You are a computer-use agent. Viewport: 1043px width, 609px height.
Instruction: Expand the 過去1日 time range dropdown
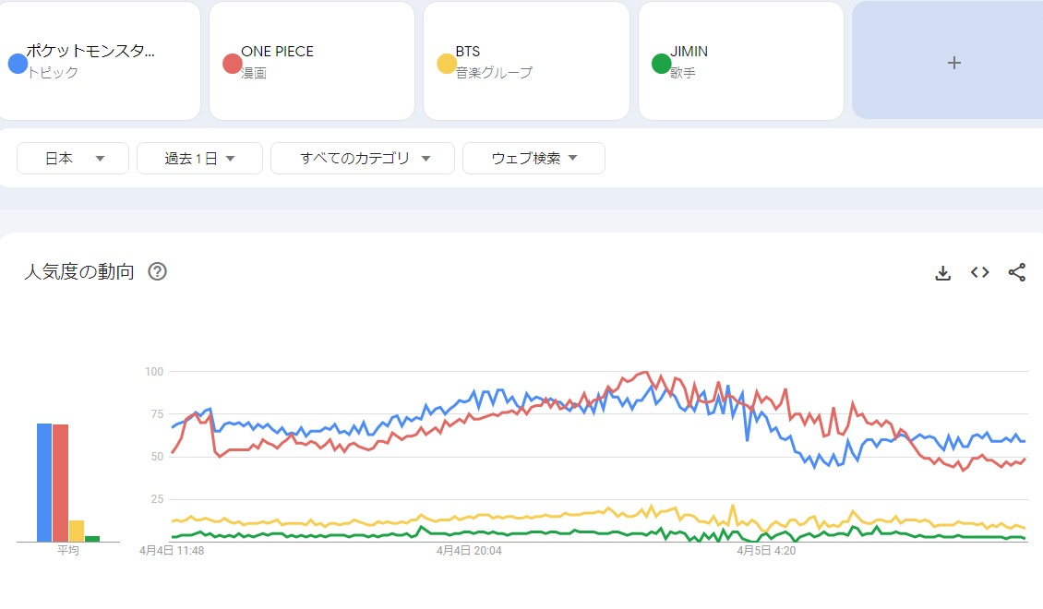(199, 159)
